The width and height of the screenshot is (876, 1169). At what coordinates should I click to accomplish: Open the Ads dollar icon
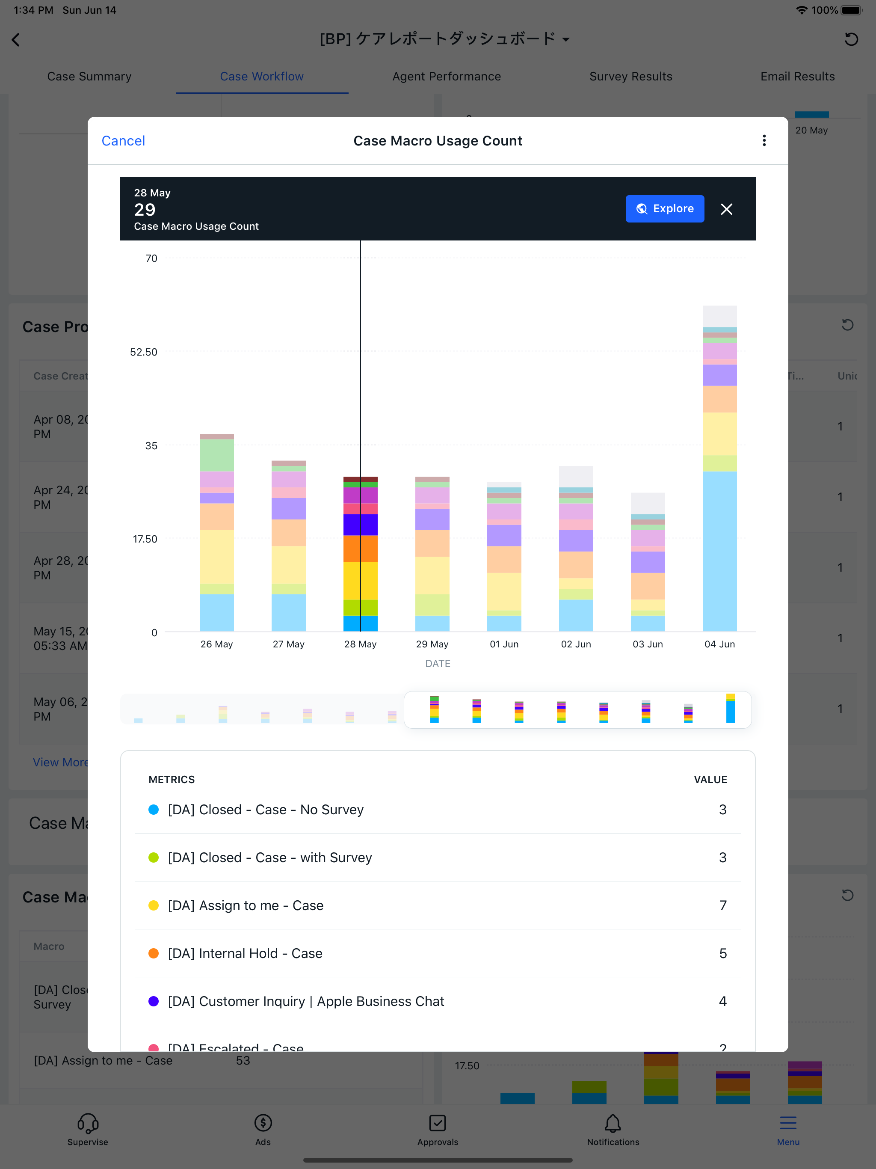pos(263,1124)
